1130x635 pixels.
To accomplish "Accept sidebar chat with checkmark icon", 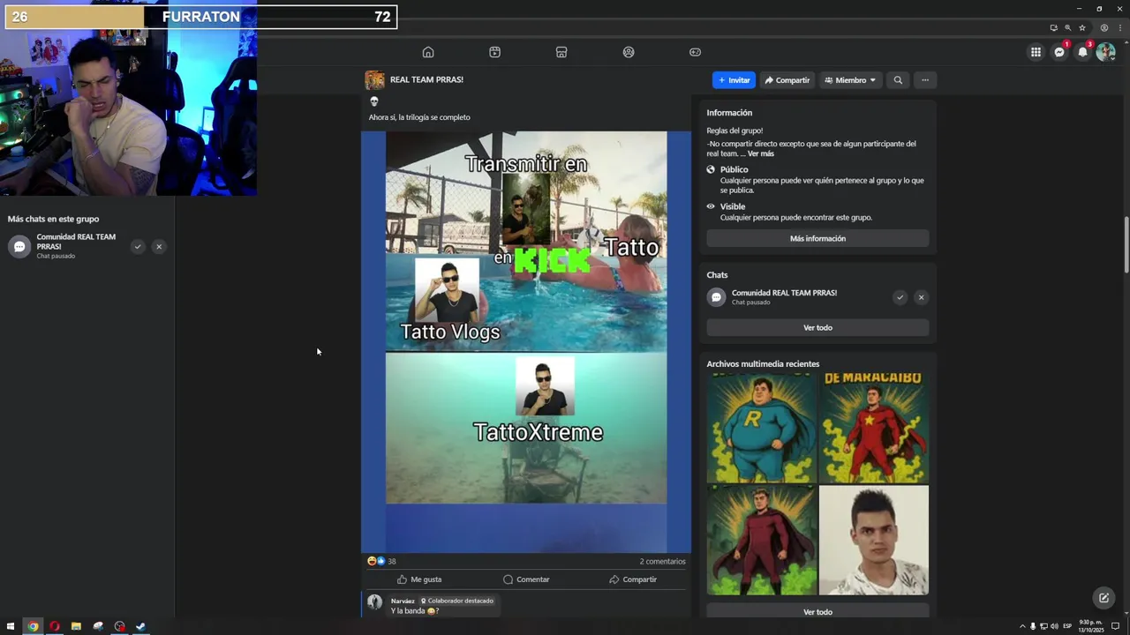I will pos(138,247).
